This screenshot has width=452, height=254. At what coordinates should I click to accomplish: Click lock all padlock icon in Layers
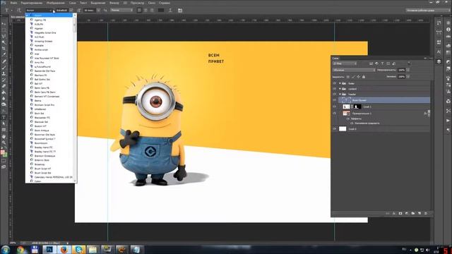coord(364,77)
